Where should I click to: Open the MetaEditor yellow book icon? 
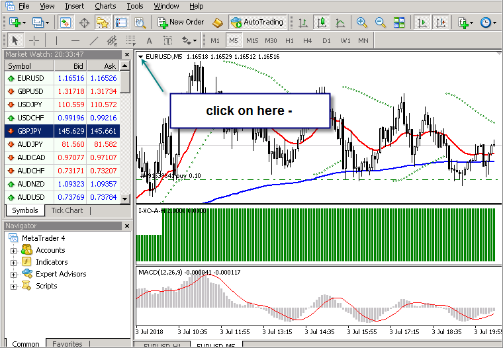(218, 22)
